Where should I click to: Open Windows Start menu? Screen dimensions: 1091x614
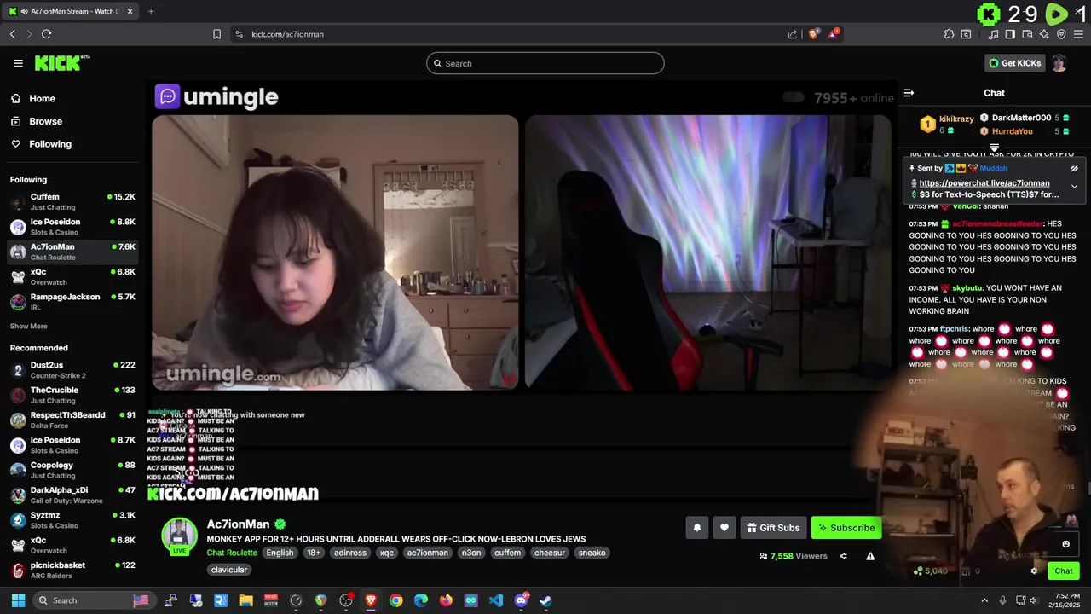[x=18, y=600]
